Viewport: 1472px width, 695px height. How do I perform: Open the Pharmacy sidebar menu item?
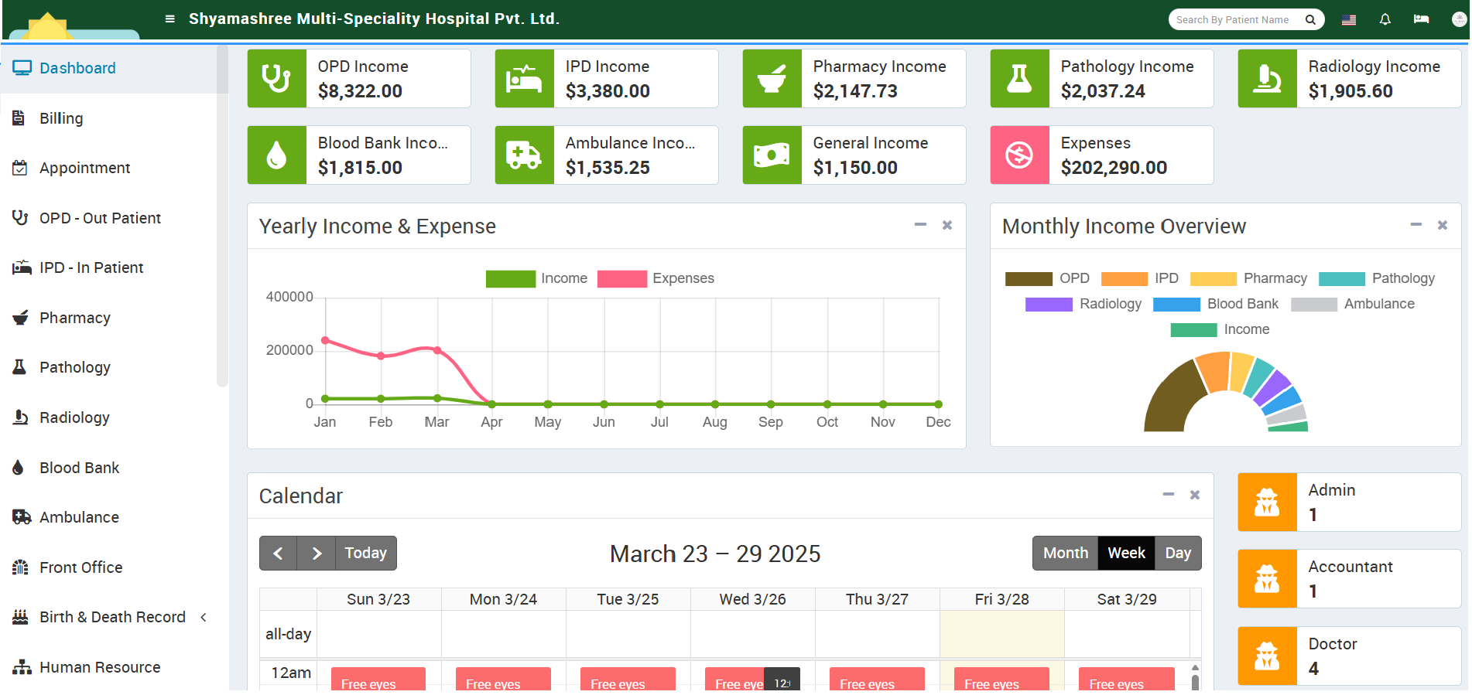pyautogui.click(x=75, y=318)
